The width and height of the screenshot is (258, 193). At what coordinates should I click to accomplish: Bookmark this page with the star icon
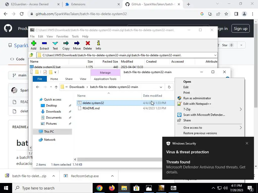226,14
